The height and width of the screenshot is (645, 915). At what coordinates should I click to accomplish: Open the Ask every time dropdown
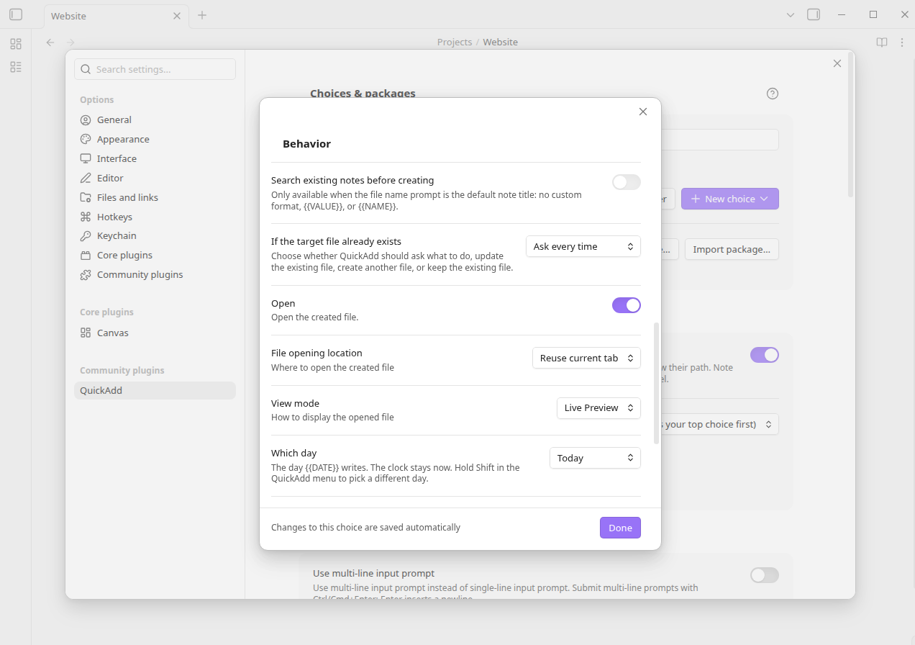[583, 246]
